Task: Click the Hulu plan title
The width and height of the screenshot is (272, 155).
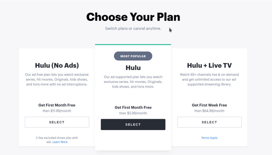Action: pyautogui.click(x=133, y=68)
